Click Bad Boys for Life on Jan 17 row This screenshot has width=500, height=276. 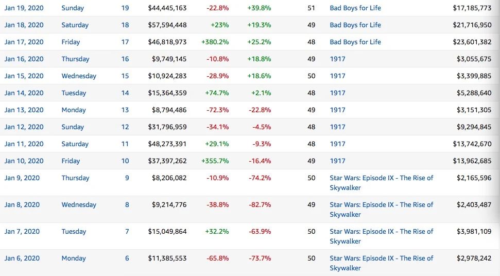pyautogui.click(x=355, y=42)
